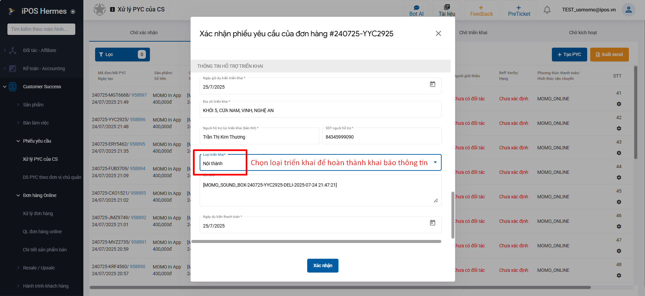This screenshot has width=645, height=296.
Task: Open calendar for Ngày dự kiến thanh toán
Action: click(x=433, y=223)
